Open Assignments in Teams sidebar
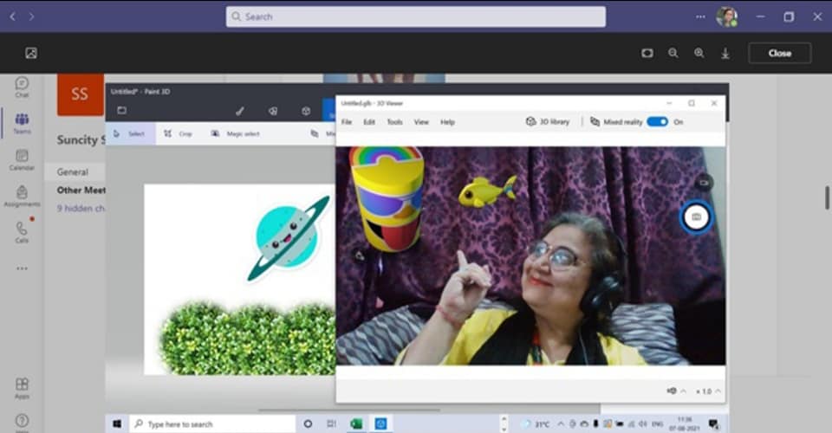The width and height of the screenshot is (832, 433). (22, 196)
